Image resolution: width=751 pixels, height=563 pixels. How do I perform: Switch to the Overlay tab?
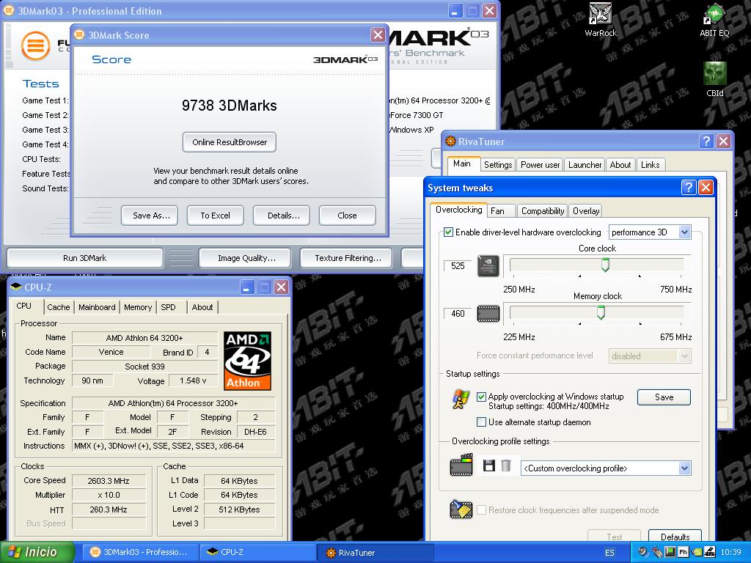coord(586,210)
